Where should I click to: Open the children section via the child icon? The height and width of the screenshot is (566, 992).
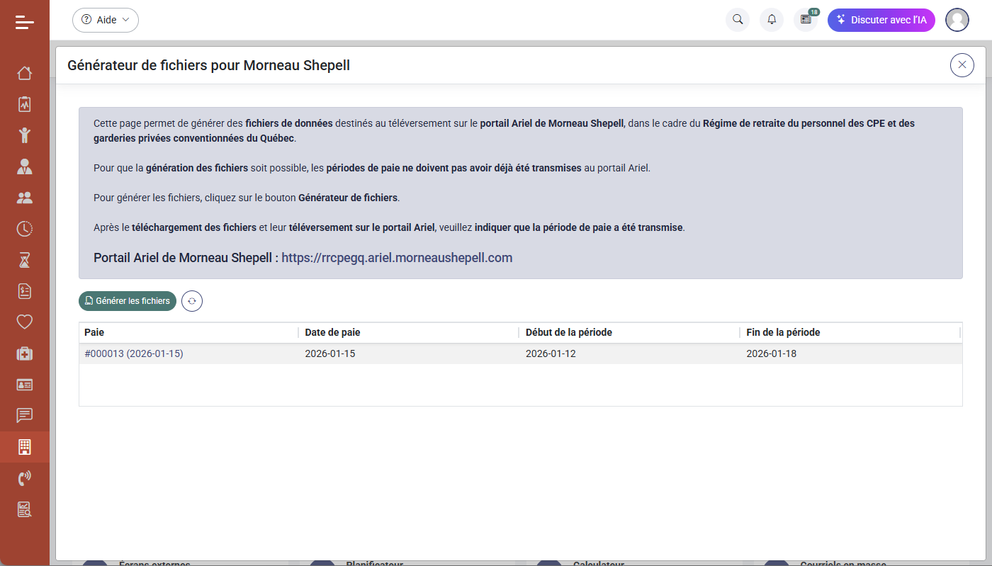pos(24,135)
